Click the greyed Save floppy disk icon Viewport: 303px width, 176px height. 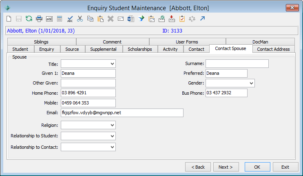19,19
